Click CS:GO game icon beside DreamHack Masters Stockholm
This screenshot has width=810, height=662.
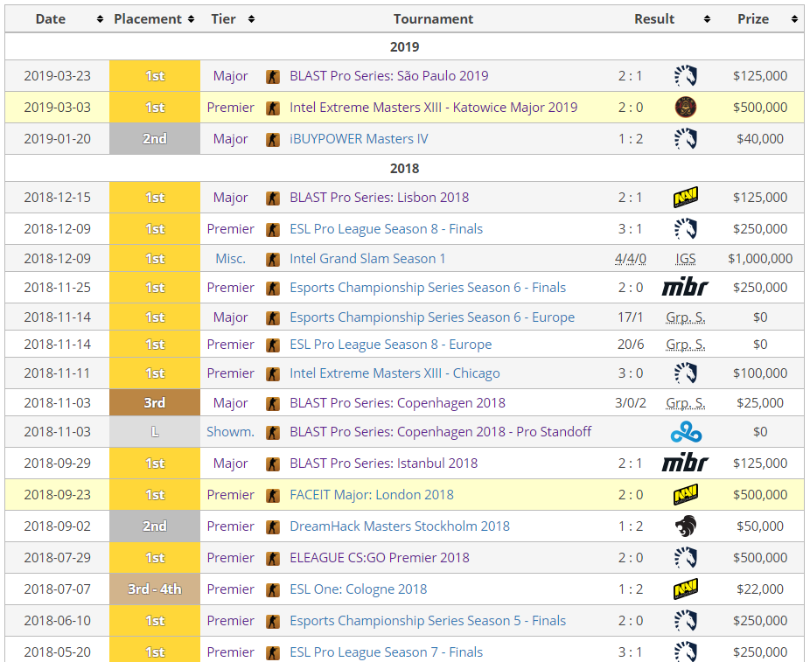tap(273, 527)
